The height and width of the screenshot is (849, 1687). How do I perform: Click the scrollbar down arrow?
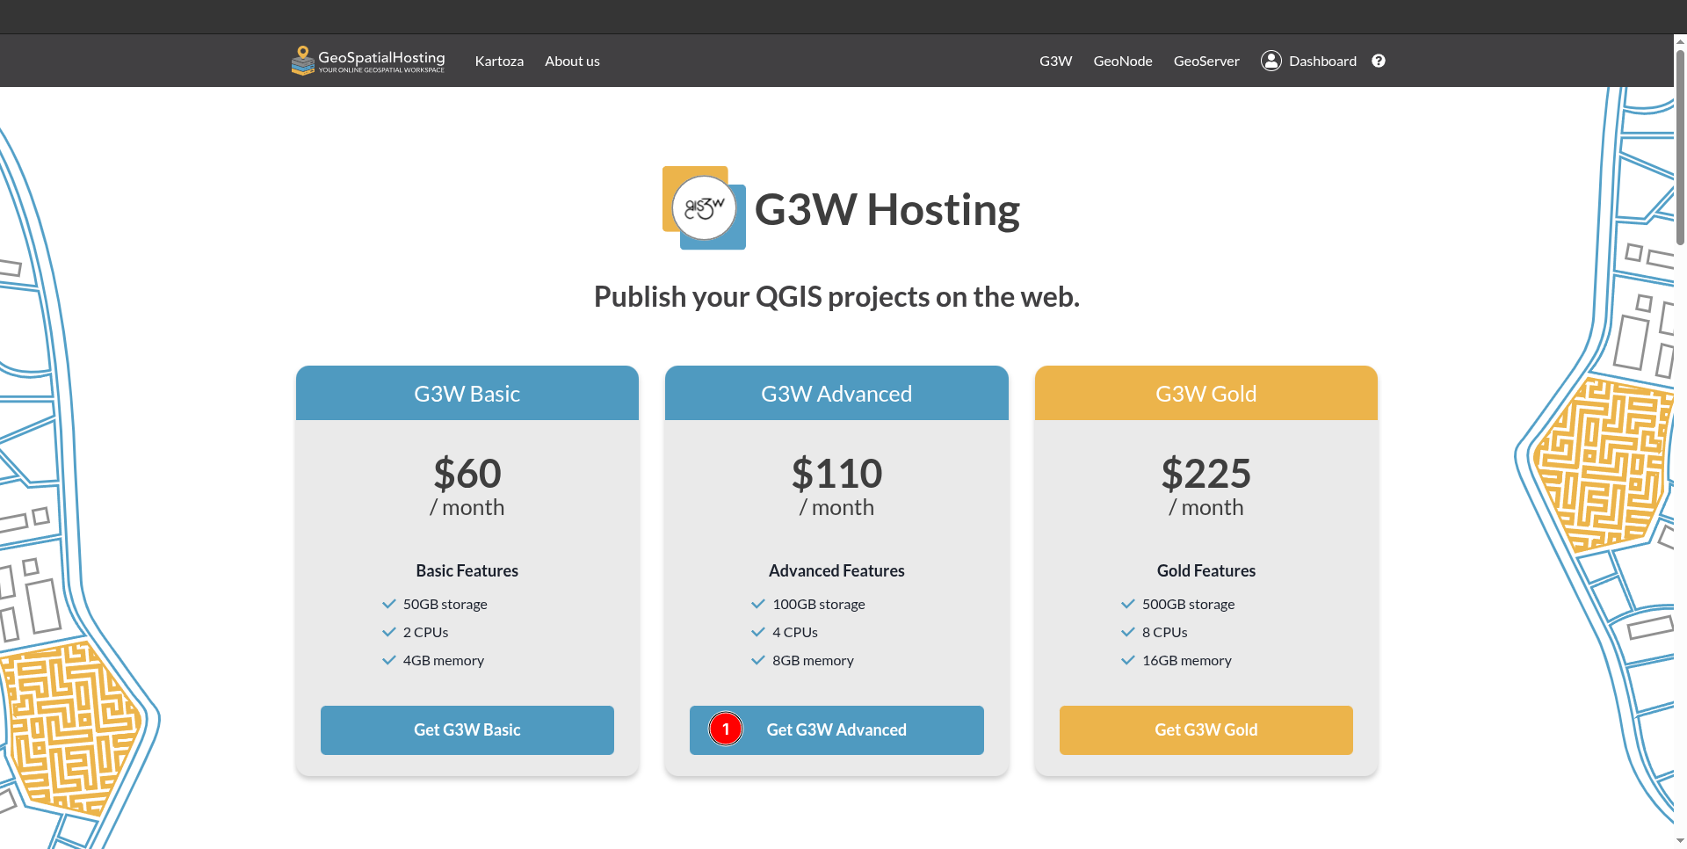point(1680,842)
